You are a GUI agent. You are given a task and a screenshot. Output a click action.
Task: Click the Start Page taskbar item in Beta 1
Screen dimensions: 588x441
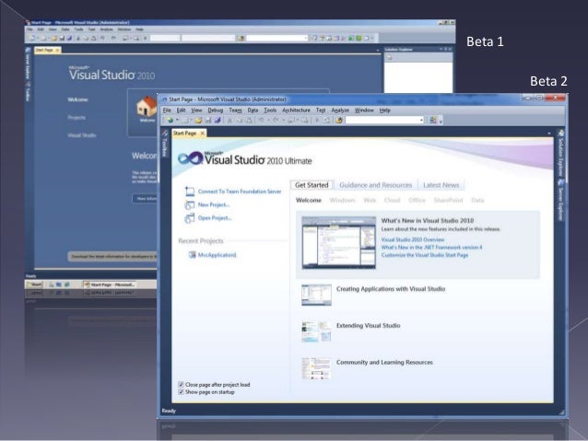click(x=110, y=284)
